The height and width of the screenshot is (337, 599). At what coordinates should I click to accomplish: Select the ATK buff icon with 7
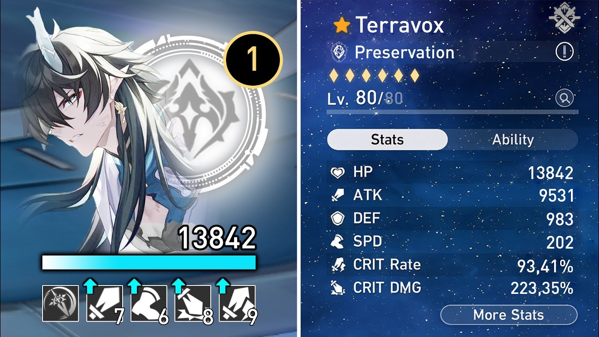tap(104, 303)
